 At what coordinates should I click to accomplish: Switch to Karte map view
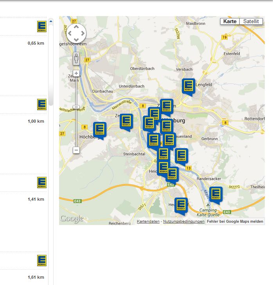click(x=230, y=22)
